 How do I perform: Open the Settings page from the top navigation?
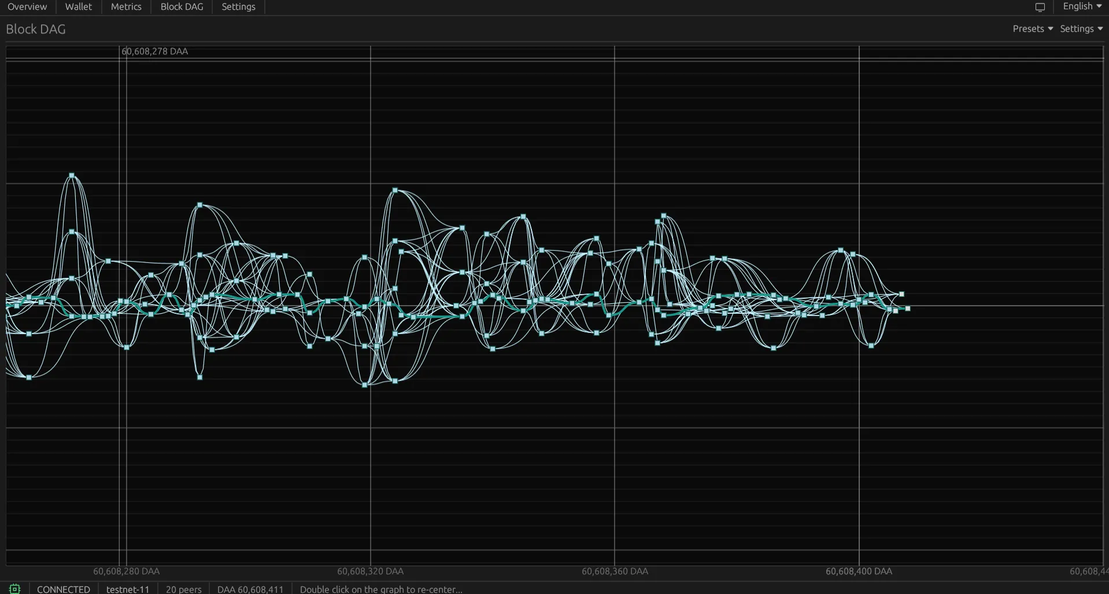tap(238, 7)
